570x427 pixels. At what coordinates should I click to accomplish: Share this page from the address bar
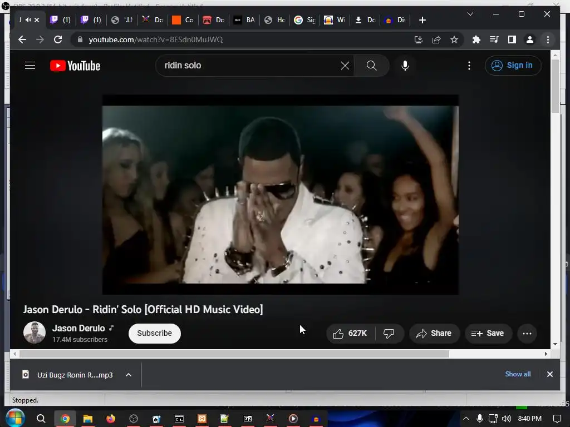(x=436, y=39)
